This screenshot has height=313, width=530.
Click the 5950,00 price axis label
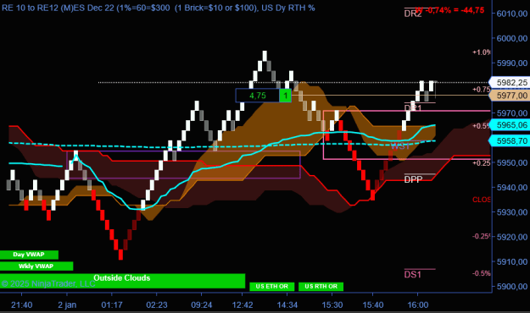[x=512, y=162]
